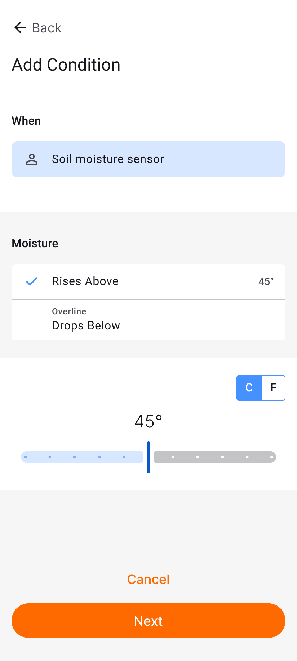Click the back arrow icon
This screenshot has width=297, height=661.
(x=20, y=27)
